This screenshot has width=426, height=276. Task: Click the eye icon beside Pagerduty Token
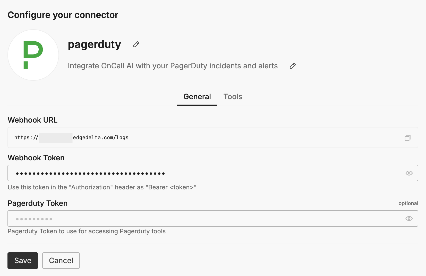point(409,218)
